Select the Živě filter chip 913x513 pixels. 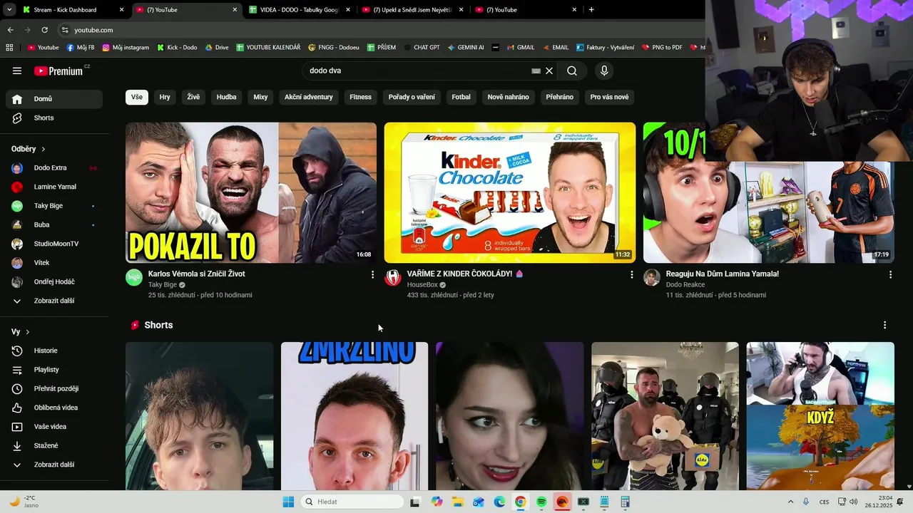click(193, 97)
